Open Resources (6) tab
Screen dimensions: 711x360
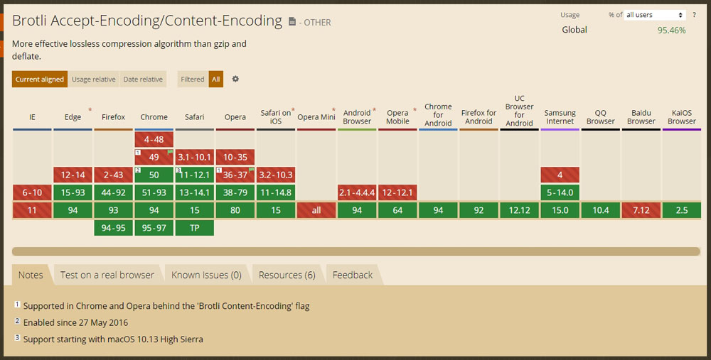click(x=287, y=275)
